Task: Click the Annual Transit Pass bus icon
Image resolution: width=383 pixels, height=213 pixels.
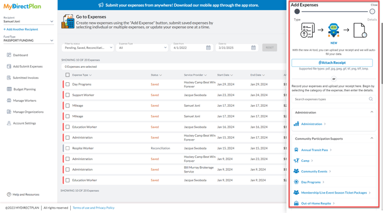Action: tap(296, 150)
